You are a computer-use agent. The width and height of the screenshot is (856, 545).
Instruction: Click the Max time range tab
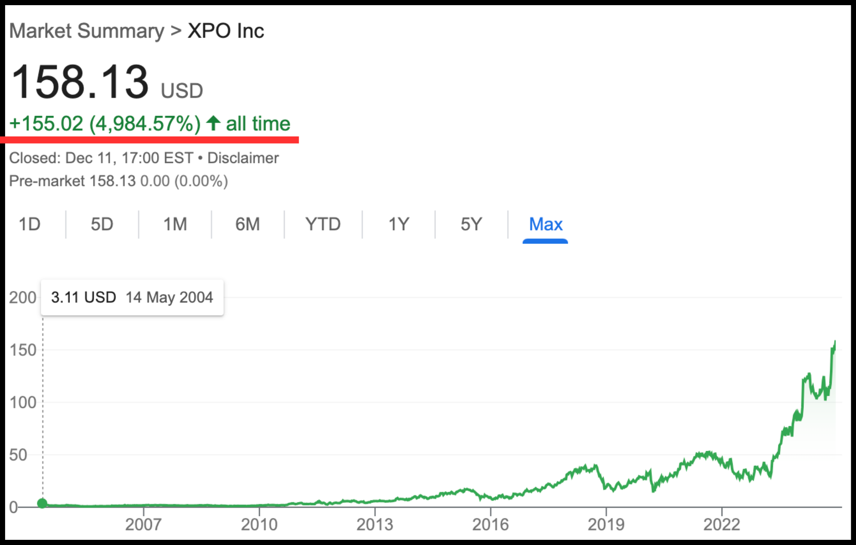coord(545,224)
